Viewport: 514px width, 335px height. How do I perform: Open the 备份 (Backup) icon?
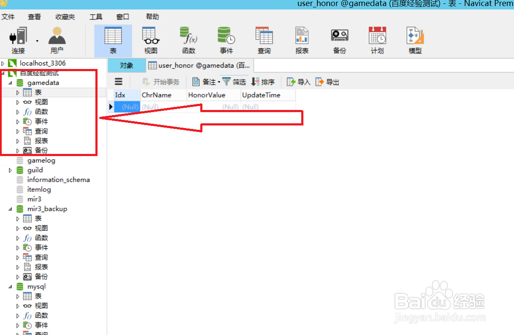(340, 40)
